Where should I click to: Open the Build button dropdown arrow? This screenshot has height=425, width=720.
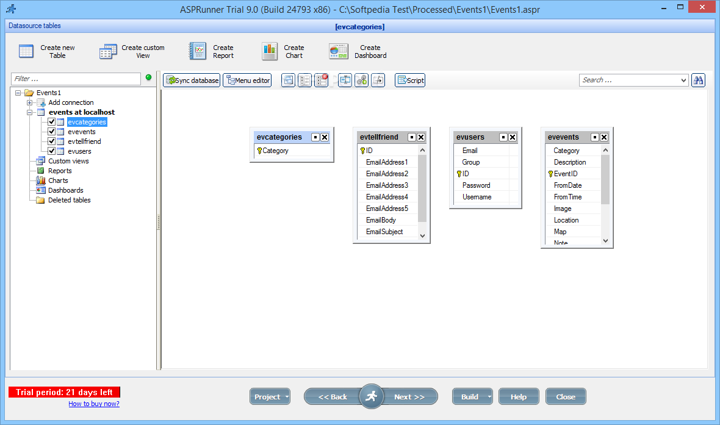(x=489, y=396)
